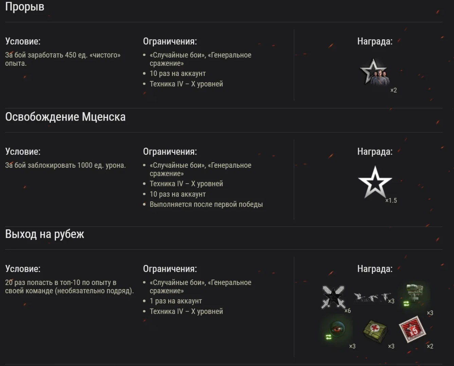Click the Условие label in the Прорыв section

pos(23,41)
